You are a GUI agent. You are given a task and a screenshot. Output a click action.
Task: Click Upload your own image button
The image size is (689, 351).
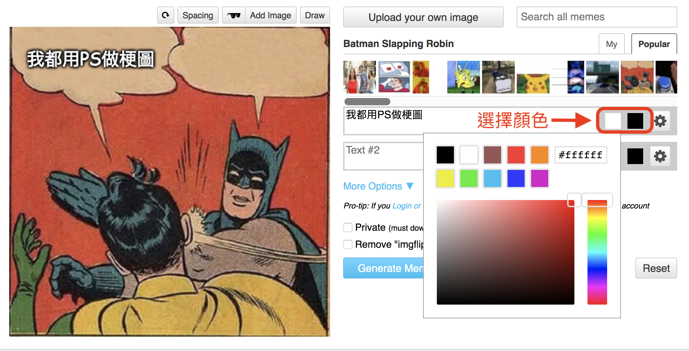pos(423,17)
